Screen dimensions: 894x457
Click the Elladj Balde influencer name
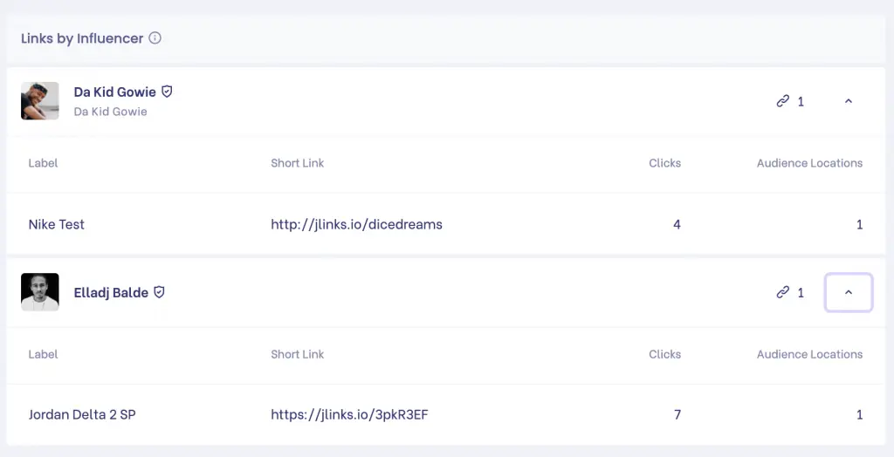(x=111, y=293)
